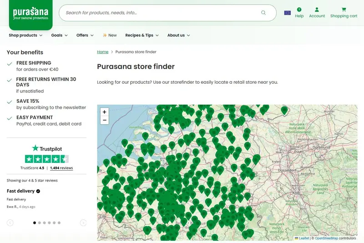Click the EASY PAYMENT benefit text

tap(35, 117)
